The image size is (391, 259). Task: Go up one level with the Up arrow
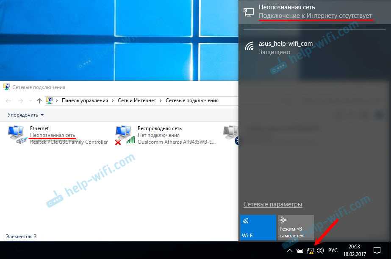39,101
